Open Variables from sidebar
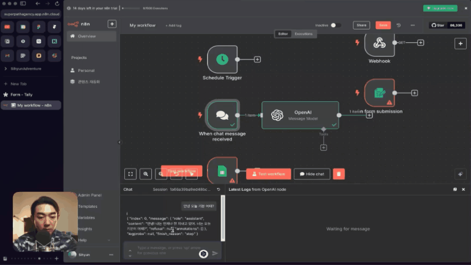 click(86, 217)
